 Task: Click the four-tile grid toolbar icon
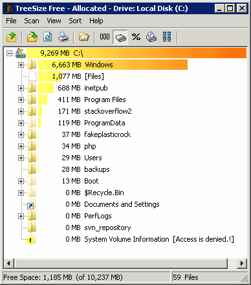coord(167,37)
